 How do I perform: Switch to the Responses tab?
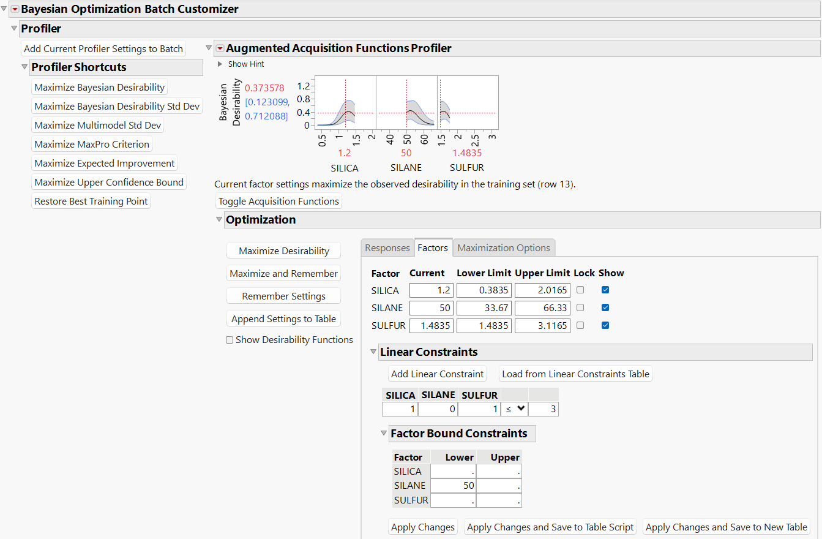click(387, 247)
